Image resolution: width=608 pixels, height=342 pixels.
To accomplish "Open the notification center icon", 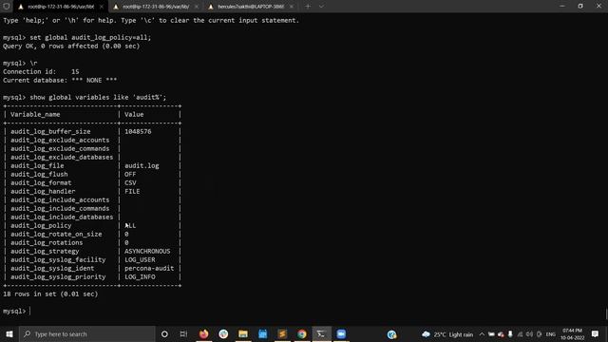I will tap(595, 333).
